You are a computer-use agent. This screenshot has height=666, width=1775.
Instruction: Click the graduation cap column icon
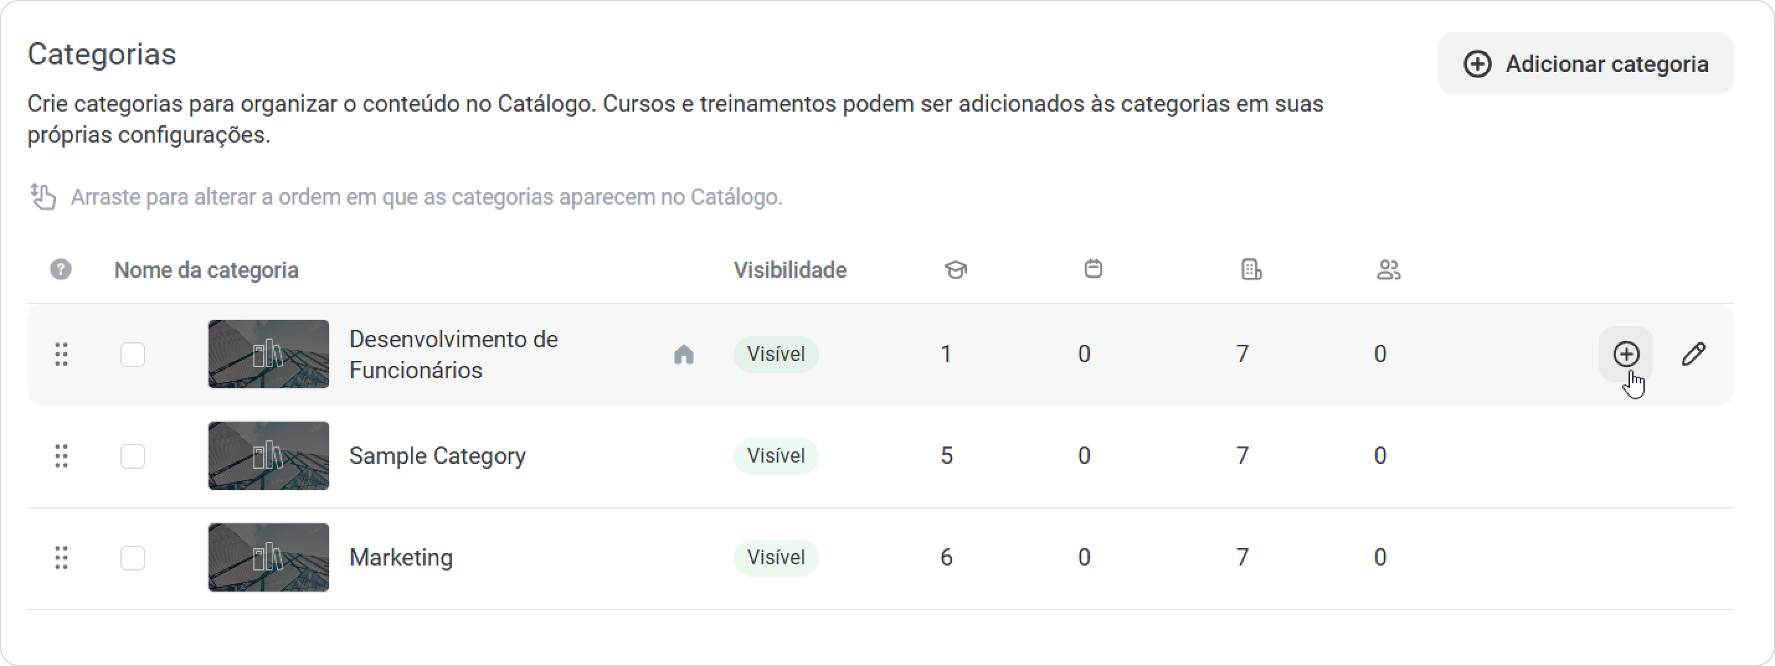click(x=955, y=269)
